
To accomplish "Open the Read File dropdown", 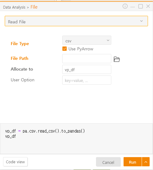I will pos(76,21).
